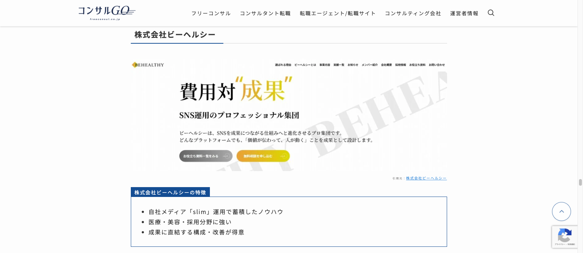Click the 株式会社ビーヘルシーの特徴 box label
Viewport: 583px width, 253px height.
point(170,193)
